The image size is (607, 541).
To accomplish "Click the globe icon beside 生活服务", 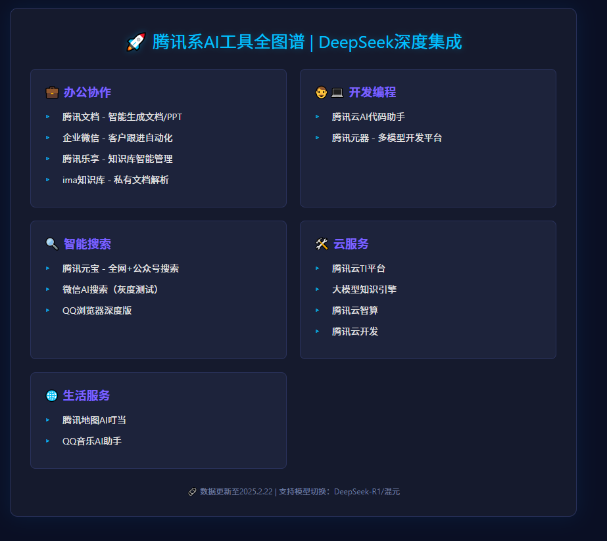I will (51, 396).
